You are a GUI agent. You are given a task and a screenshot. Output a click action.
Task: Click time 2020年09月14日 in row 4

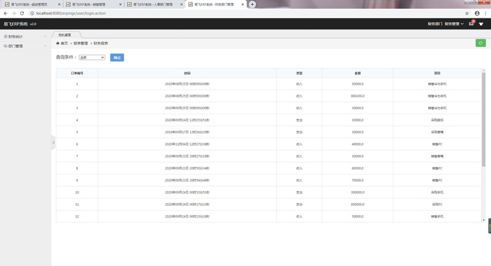[187, 120]
